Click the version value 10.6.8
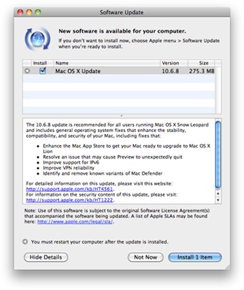The image size is (244, 290). pyautogui.click(x=170, y=71)
